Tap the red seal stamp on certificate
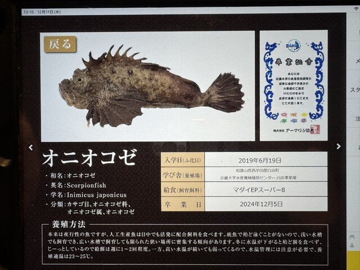This screenshot has width=360, height=270. coord(314,129)
